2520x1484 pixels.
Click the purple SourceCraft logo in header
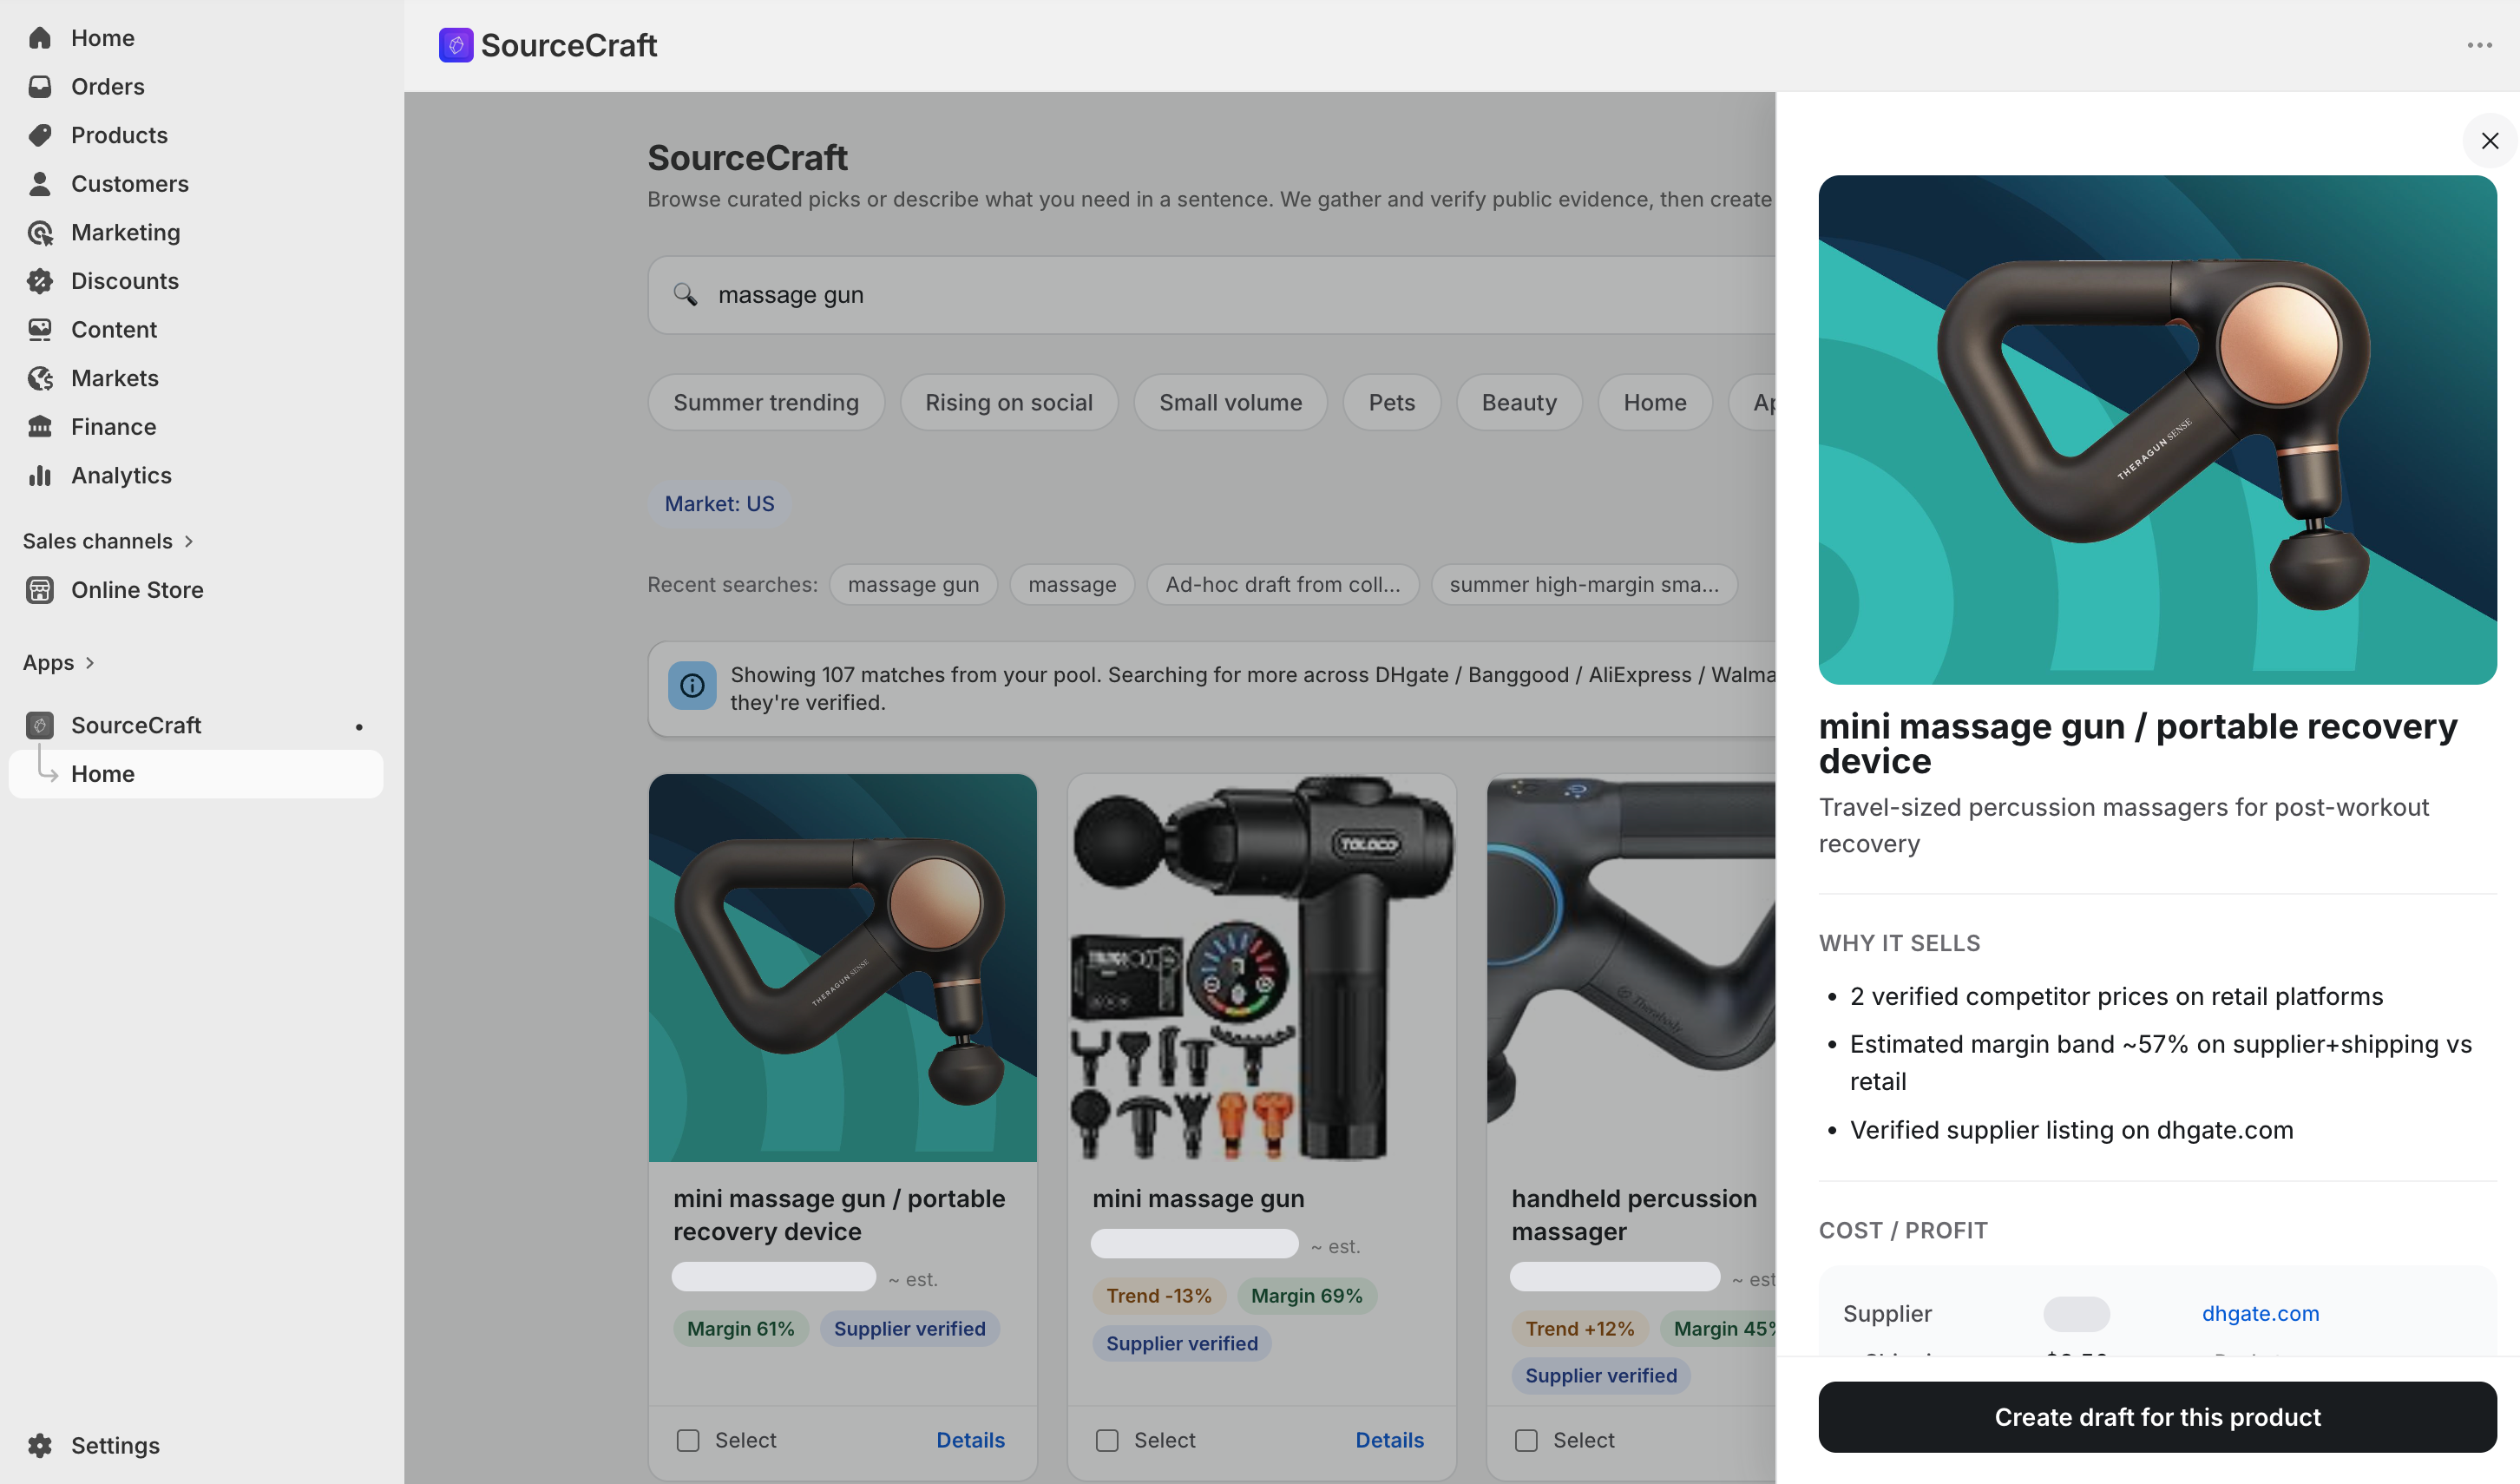pos(456,45)
